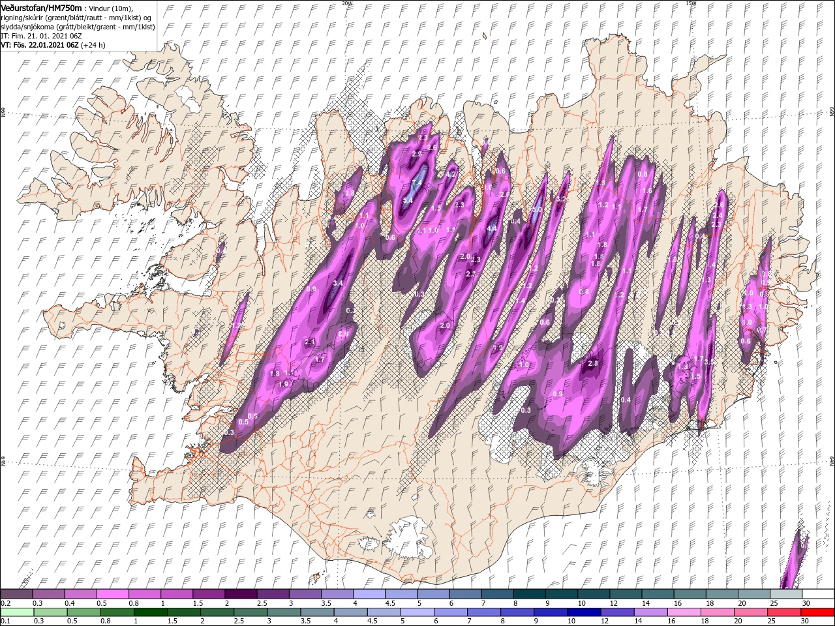Click the 3.2 precipitation value on map
This screenshot has height=626, width=835.
560,199
